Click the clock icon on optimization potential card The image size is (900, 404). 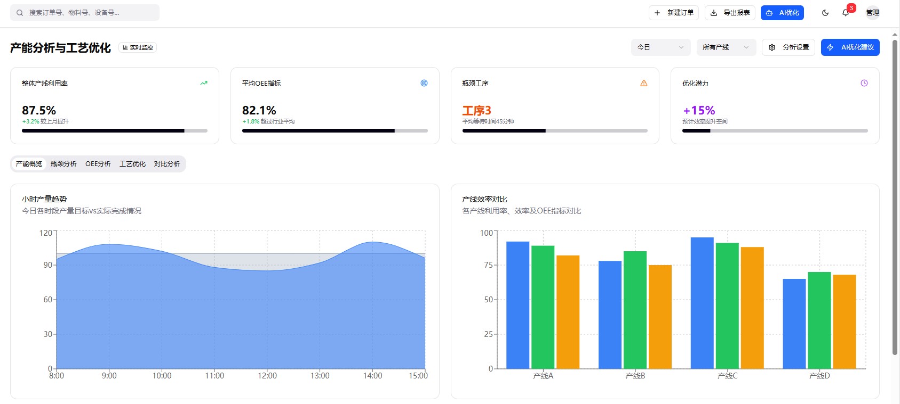(x=864, y=83)
